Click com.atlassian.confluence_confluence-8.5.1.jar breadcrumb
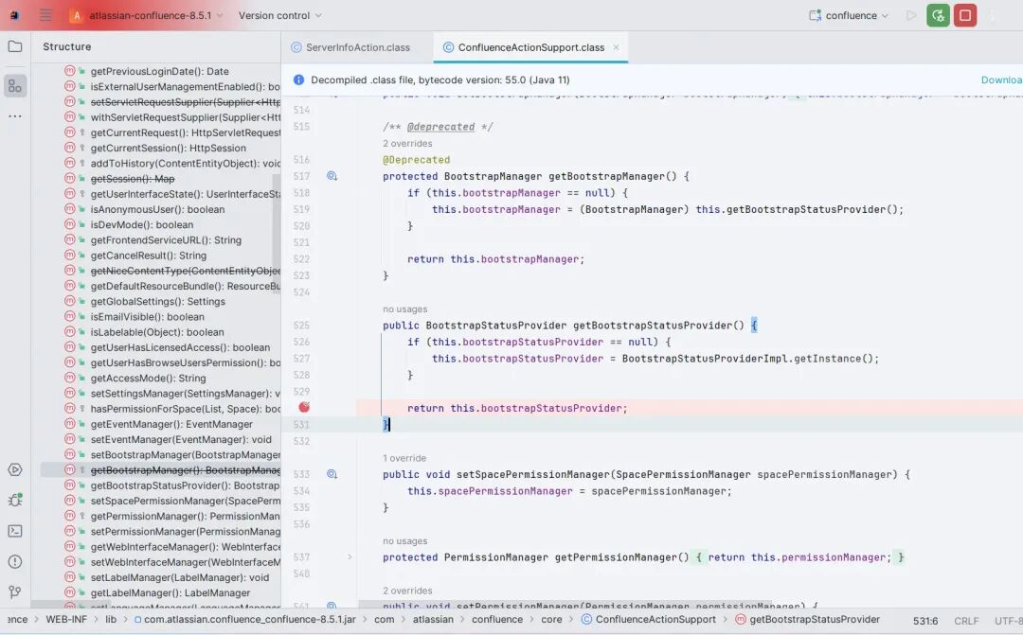The width and height of the screenshot is (1023, 635). 244,619
